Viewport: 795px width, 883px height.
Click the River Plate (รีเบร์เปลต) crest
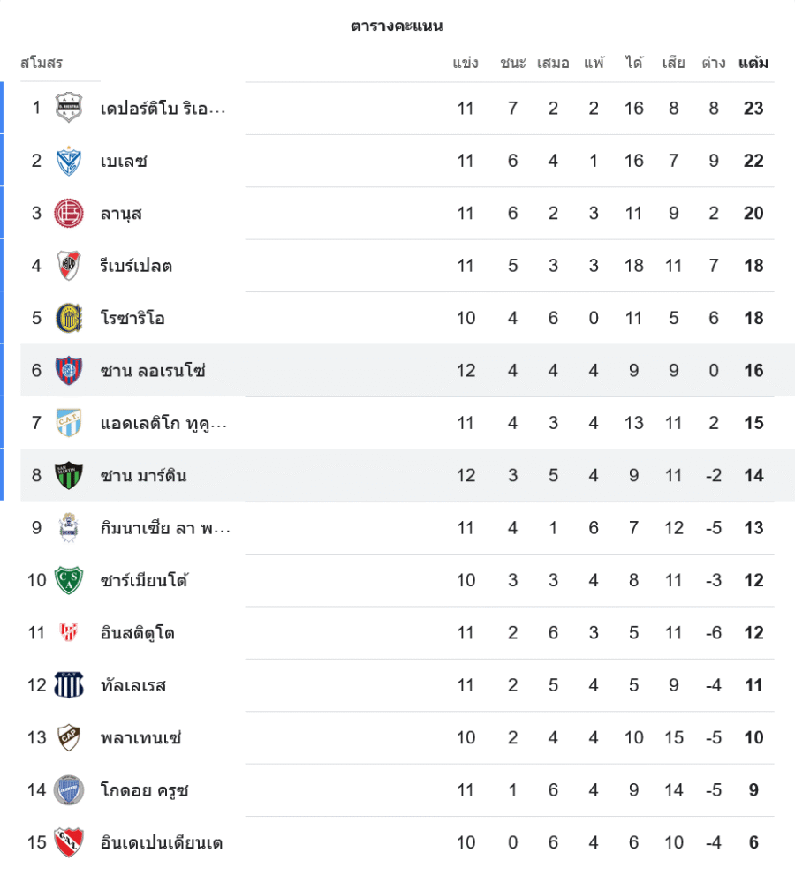(x=68, y=265)
